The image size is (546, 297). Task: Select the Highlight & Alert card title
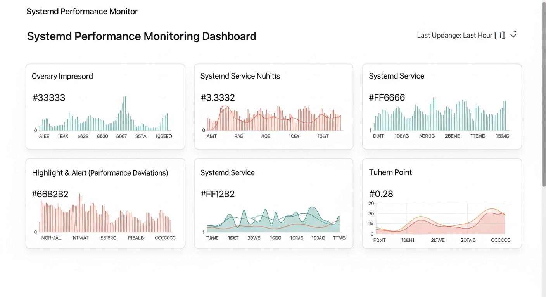(x=100, y=173)
